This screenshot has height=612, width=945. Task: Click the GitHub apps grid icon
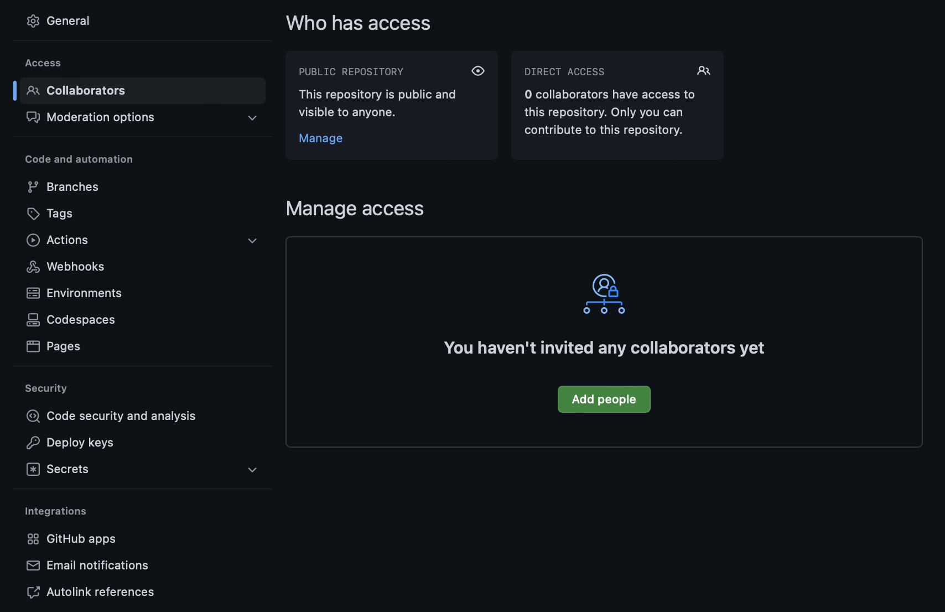(x=33, y=539)
